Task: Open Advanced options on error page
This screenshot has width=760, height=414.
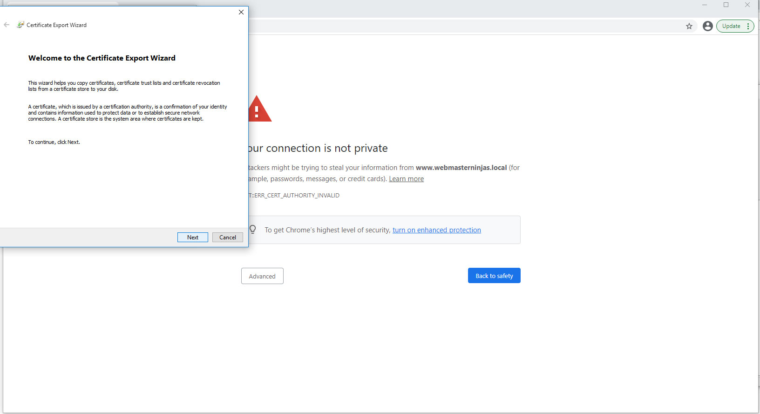Action: tap(262, 276)
